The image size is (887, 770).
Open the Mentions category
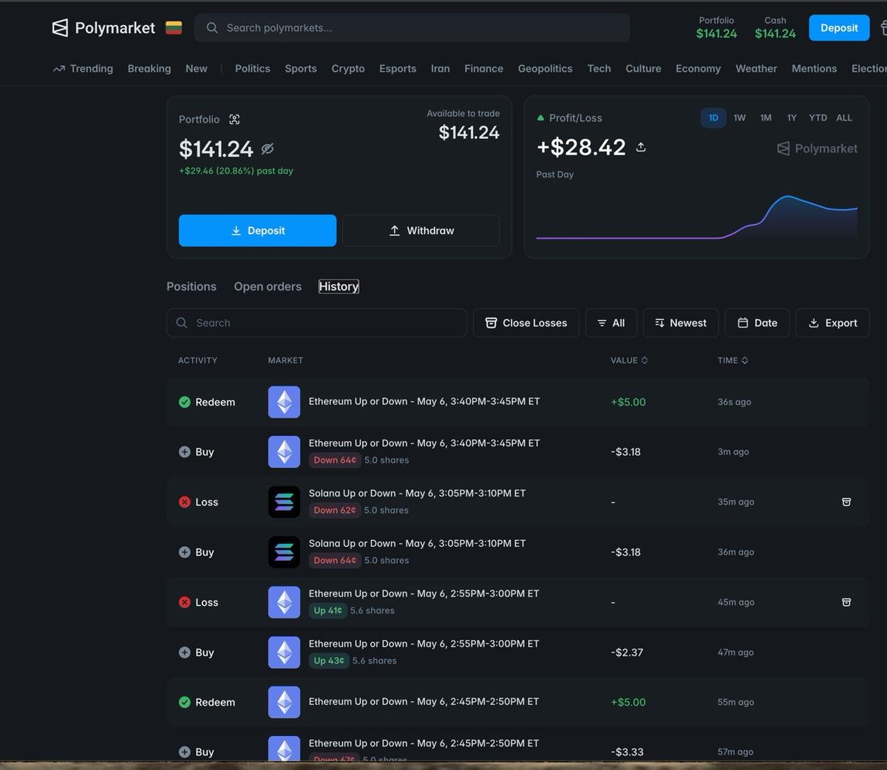click(814, 69)
